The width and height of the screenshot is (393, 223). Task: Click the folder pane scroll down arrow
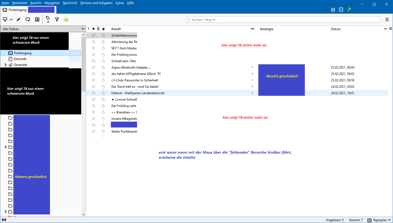(83, 214)
